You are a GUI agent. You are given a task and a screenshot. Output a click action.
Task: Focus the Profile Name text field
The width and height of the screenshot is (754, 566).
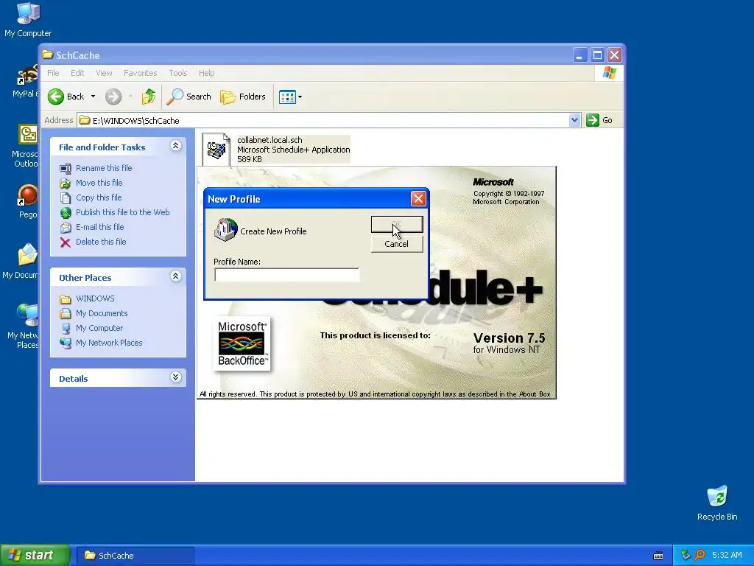pos(286,275)
